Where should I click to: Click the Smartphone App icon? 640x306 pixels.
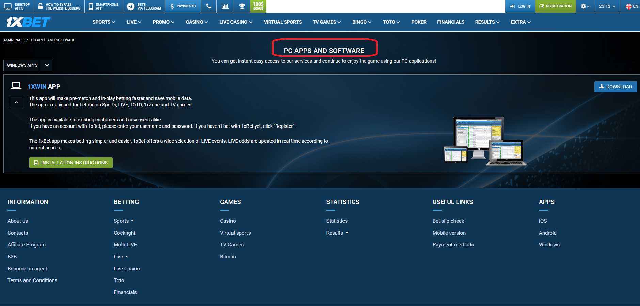pyautogui.click(x=103, y=6)
